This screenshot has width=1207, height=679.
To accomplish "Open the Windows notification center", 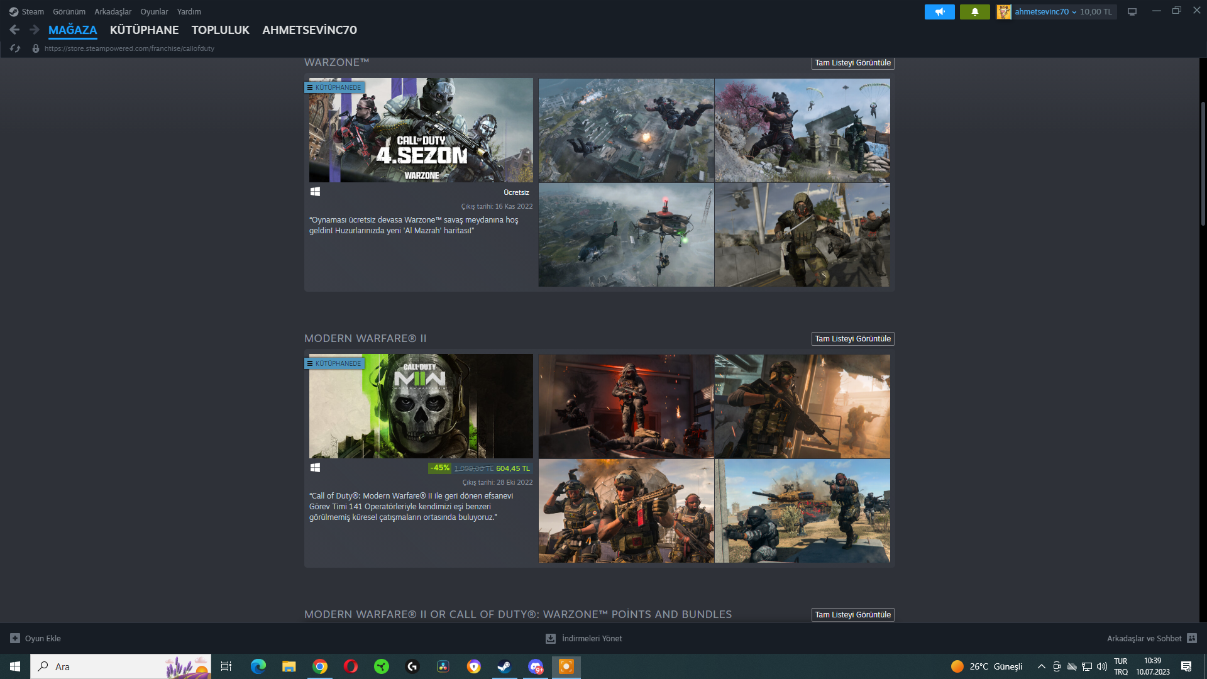I will (x=1186, y=666).
